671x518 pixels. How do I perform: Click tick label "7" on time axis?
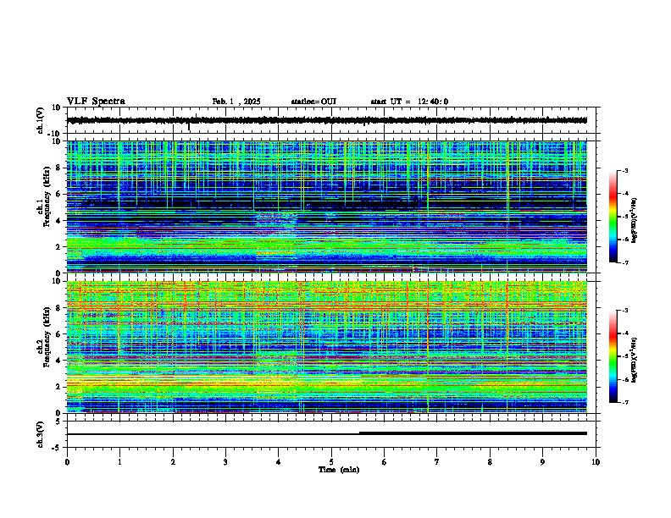point(437,462)
